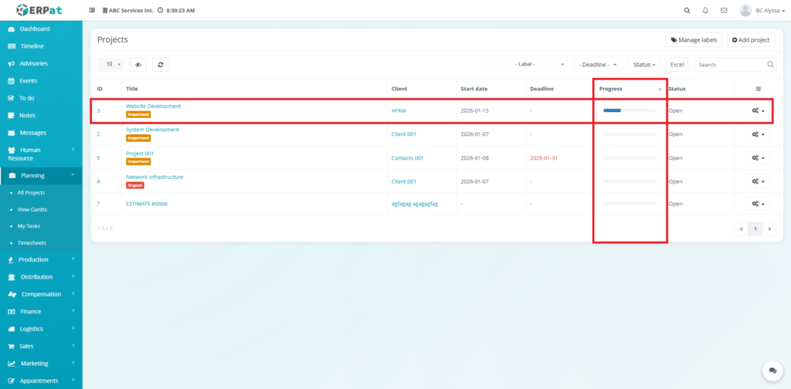Open View Gantts in Planning submenu
The width and height of the screenshot is (791, 389).
(32, 209)
